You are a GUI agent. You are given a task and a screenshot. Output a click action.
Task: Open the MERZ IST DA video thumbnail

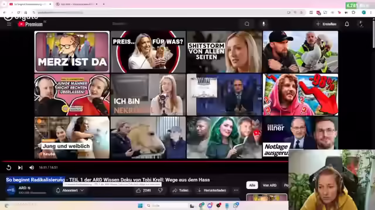72,52
